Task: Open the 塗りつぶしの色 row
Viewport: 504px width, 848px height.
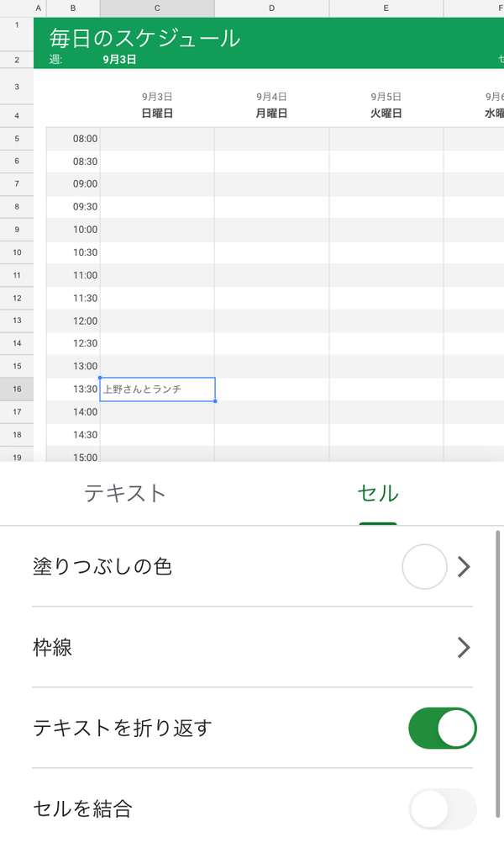Action: pyautogui.click(x=252, y=567)
